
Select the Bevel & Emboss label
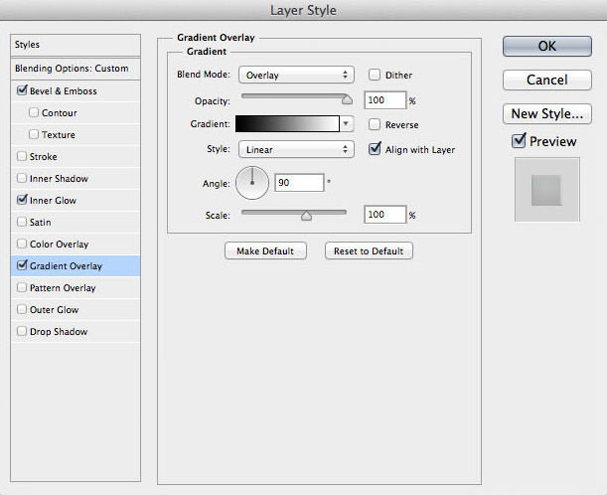tap(64, 91)
